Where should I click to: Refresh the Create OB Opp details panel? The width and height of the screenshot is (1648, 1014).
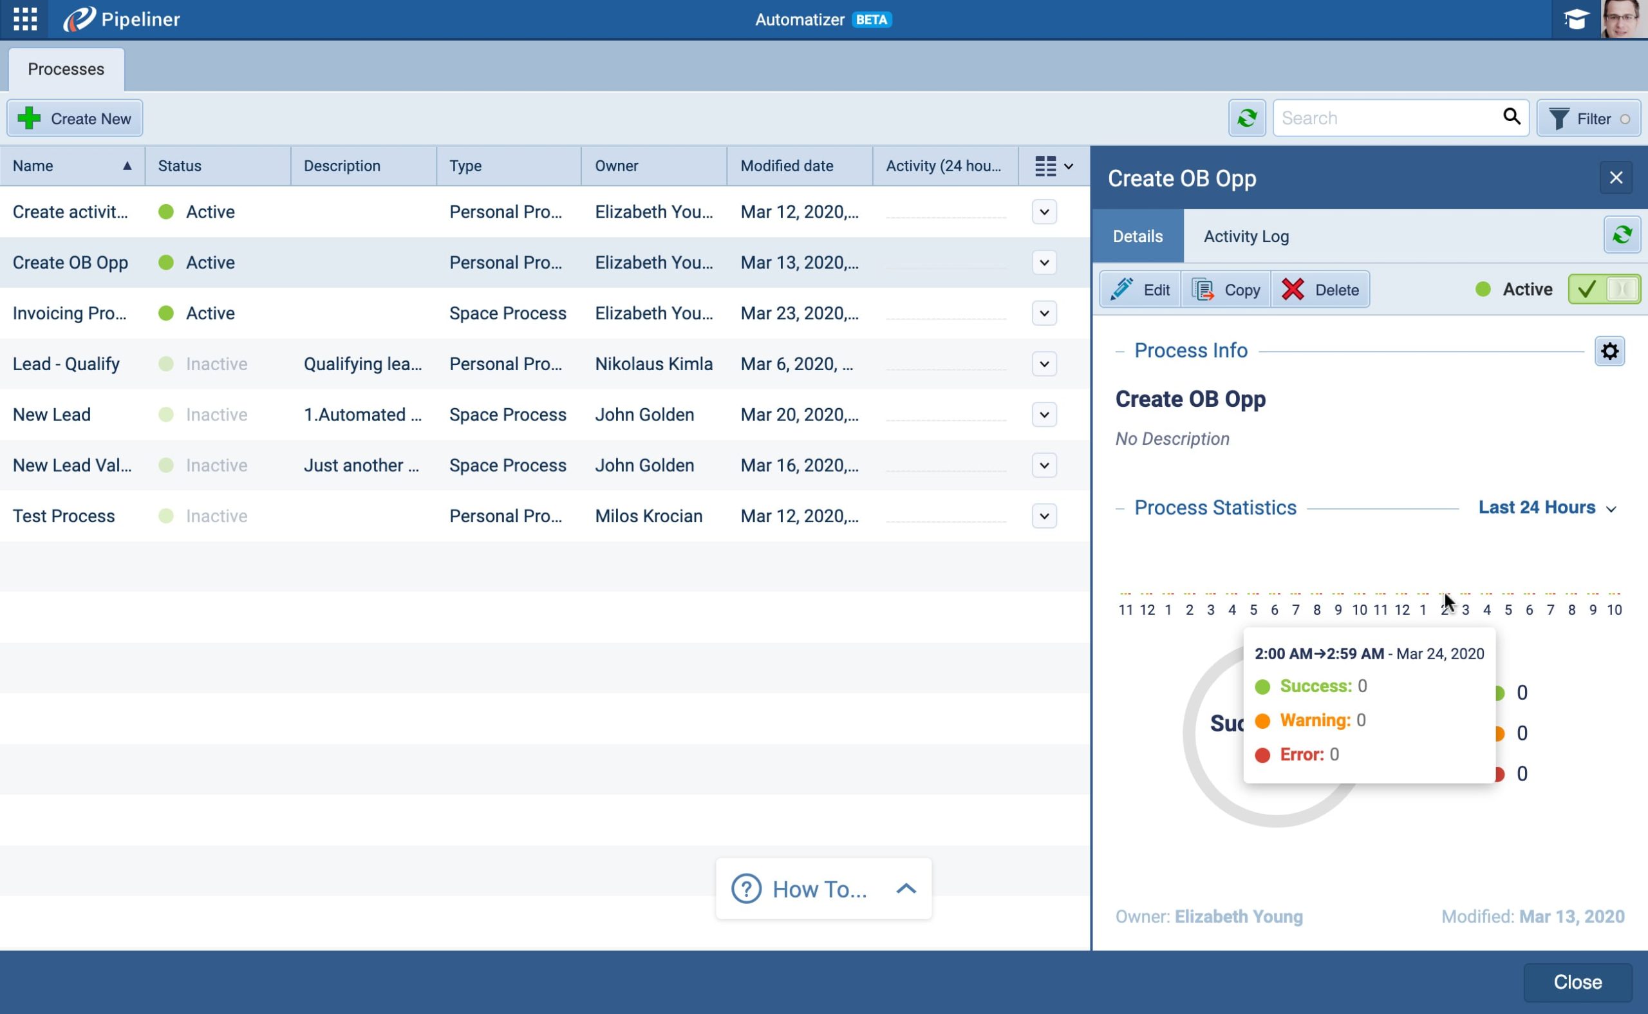pos(1621,235)
